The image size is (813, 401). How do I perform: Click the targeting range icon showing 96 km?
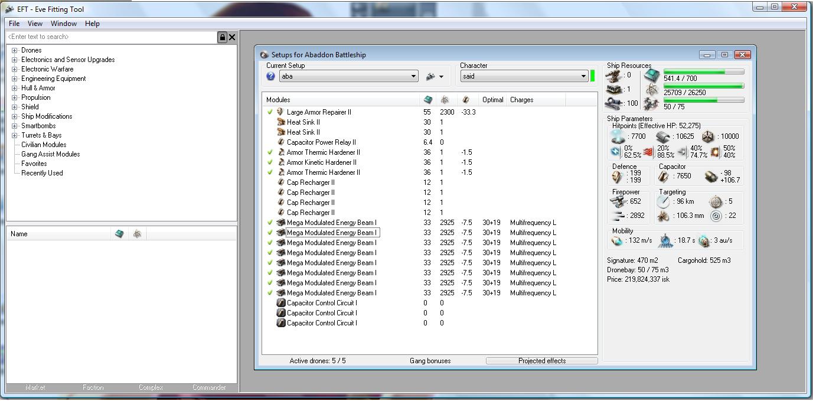pyautogui.click(x=664, y=201)
